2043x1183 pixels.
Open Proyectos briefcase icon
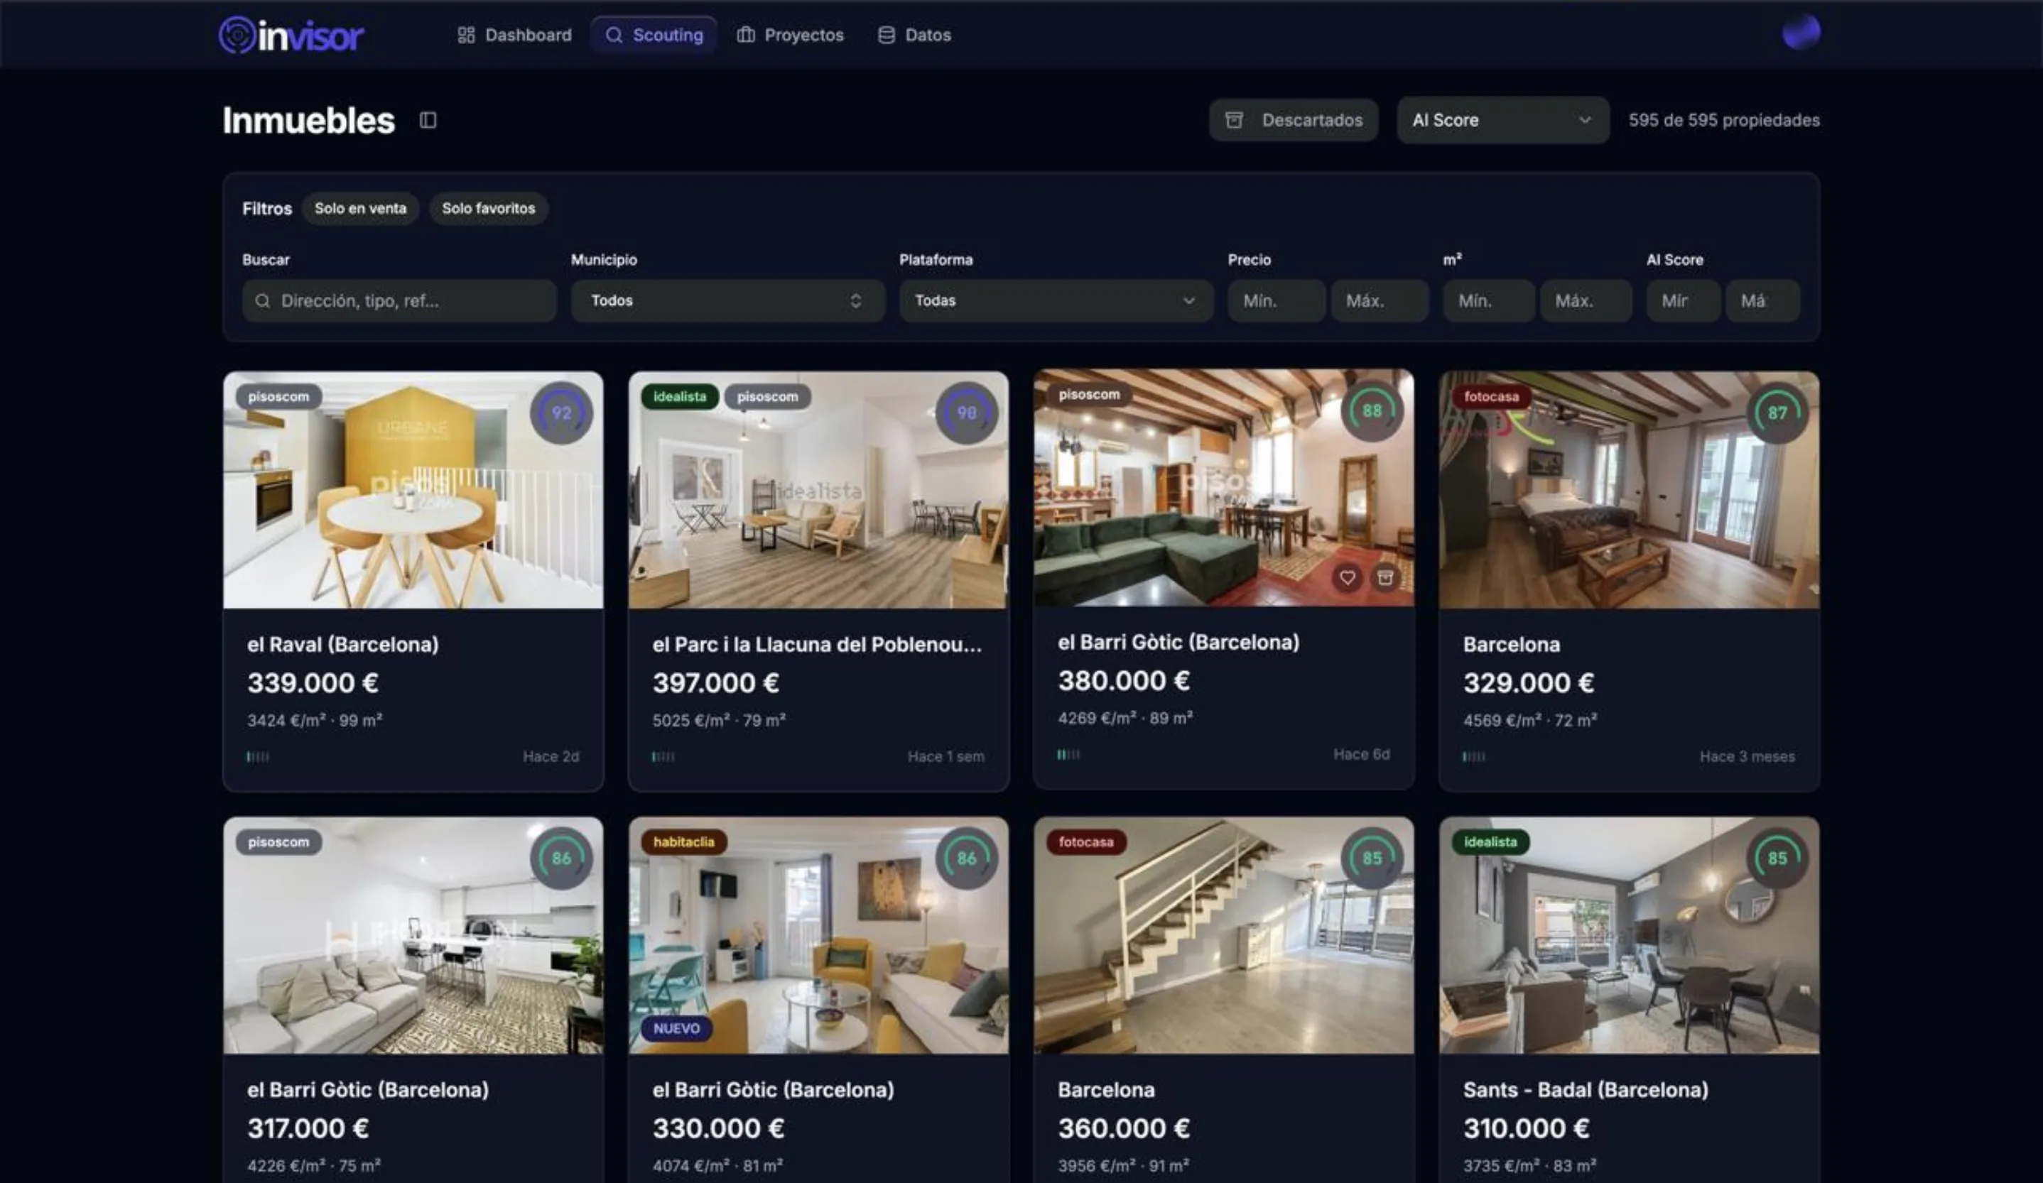(x=745, y=34)
